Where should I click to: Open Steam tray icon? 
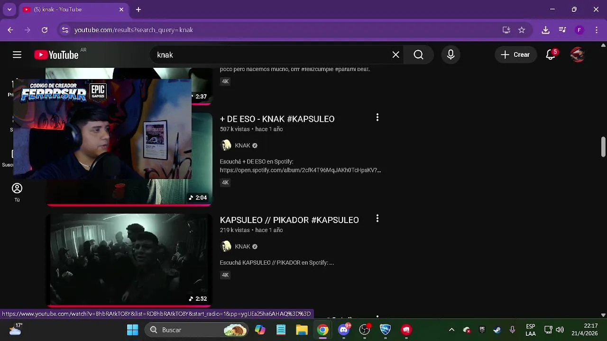tap(497, 330)
